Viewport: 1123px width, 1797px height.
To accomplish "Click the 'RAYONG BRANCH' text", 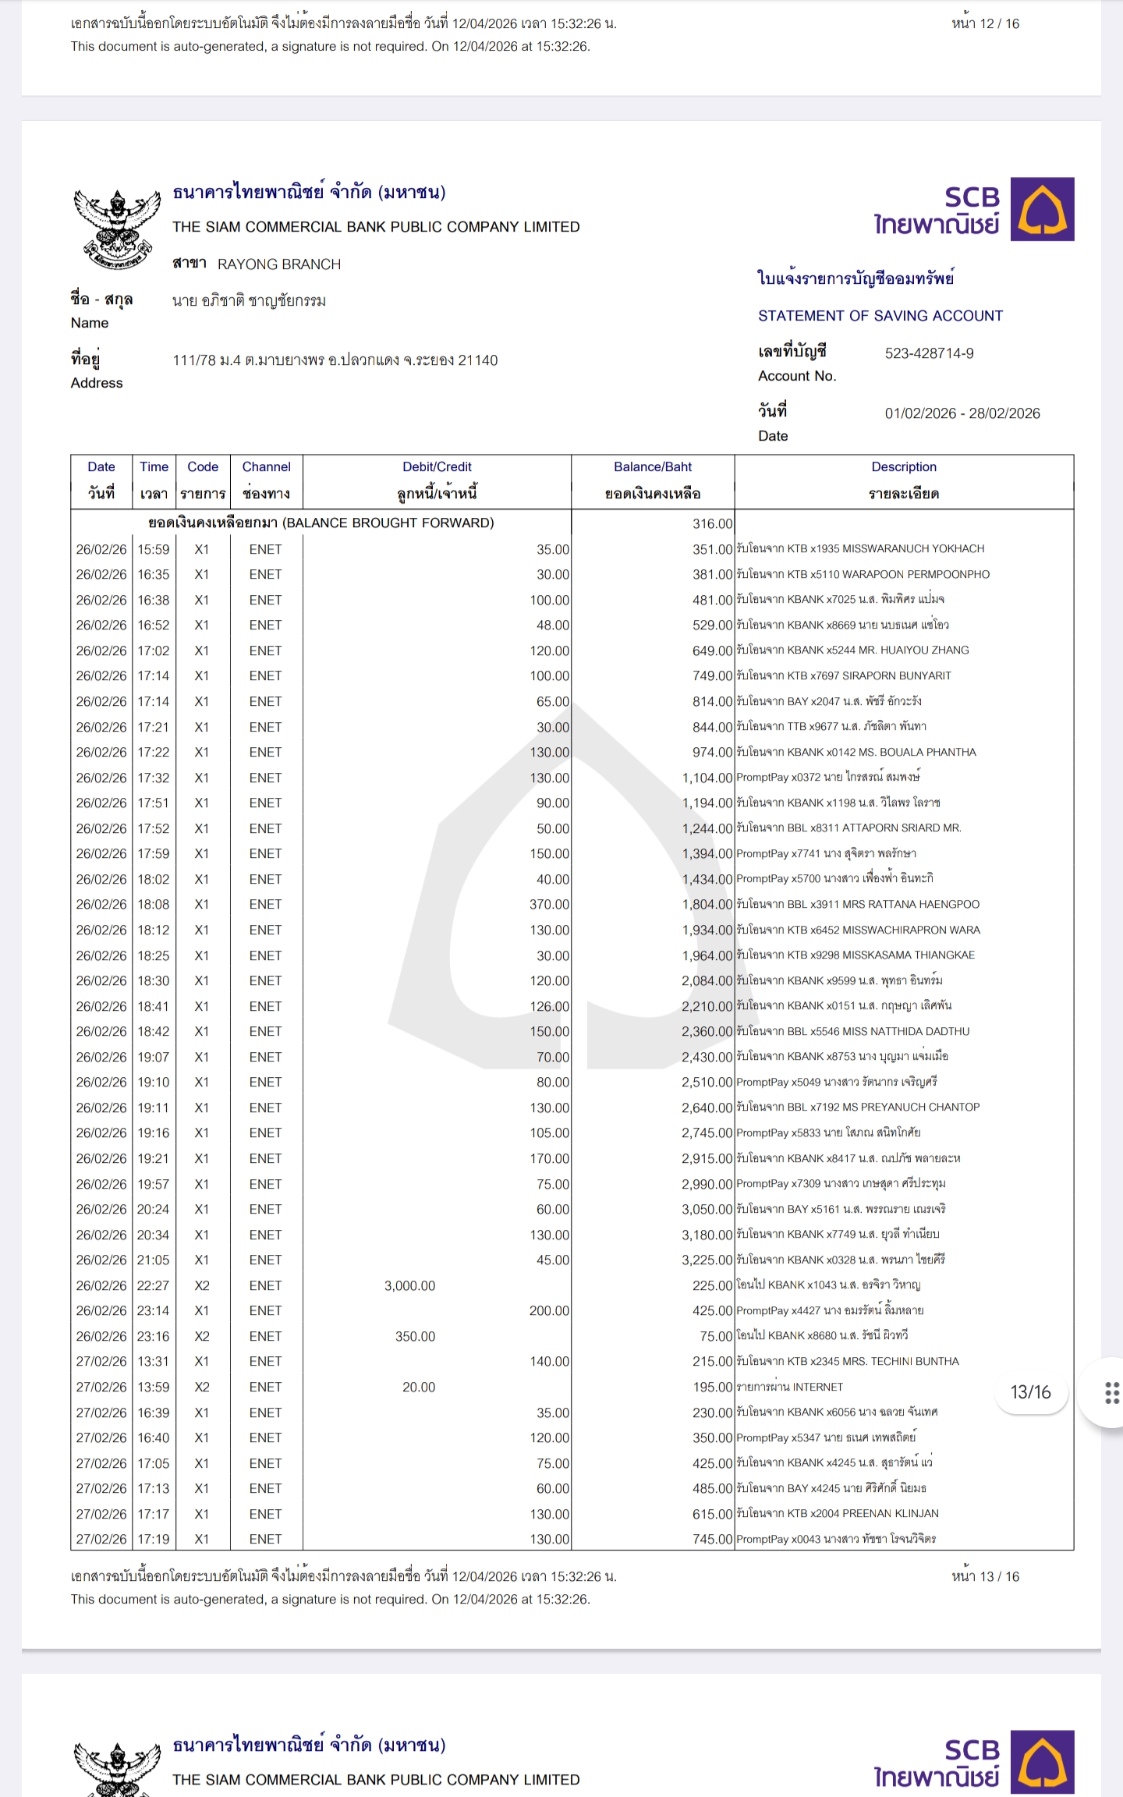I will (278, 264).
